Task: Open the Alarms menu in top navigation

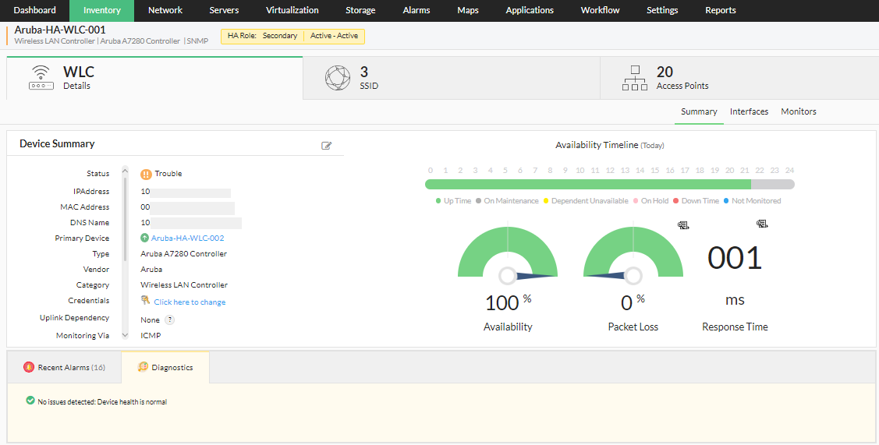Action: coord(416,10)
